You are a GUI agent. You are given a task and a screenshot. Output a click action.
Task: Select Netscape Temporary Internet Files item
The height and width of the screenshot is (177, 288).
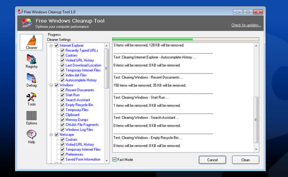click(83, 150)
